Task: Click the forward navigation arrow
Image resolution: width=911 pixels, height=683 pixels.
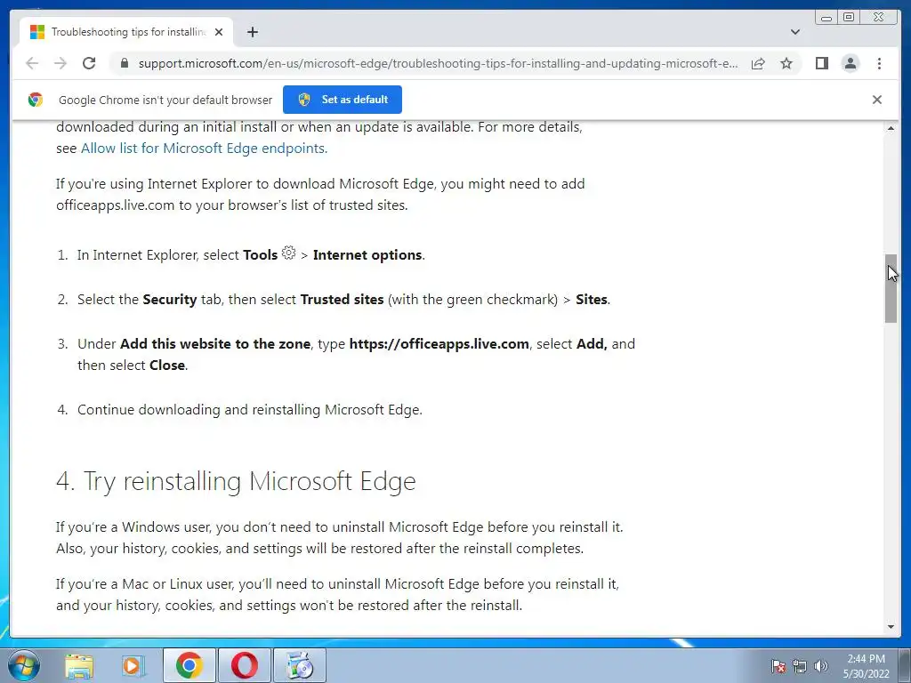Action: pos(60,63)
